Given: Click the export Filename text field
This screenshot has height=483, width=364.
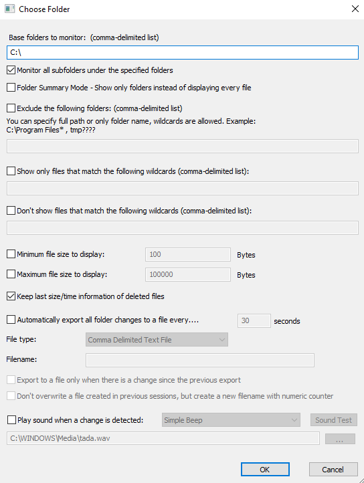Looking at the screenshot, I should click(200, 360).
